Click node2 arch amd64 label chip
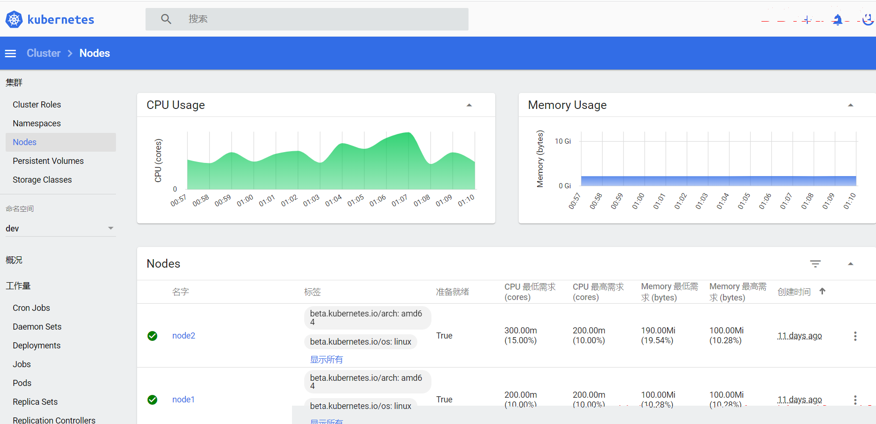 (368, 318)
